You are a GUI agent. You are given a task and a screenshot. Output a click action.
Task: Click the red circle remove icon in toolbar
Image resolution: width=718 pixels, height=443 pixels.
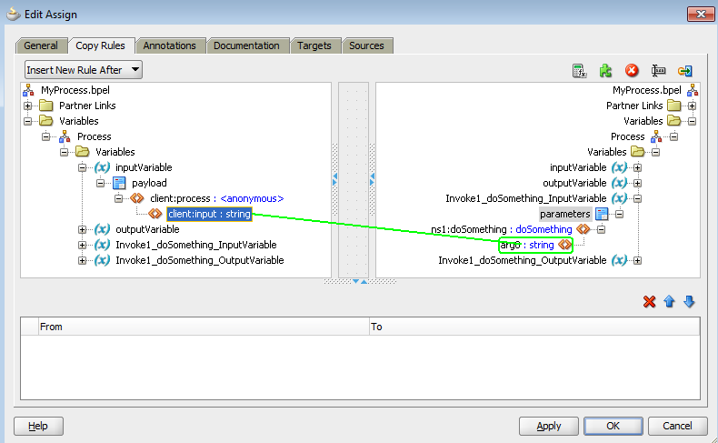click(x=632, y=71)
